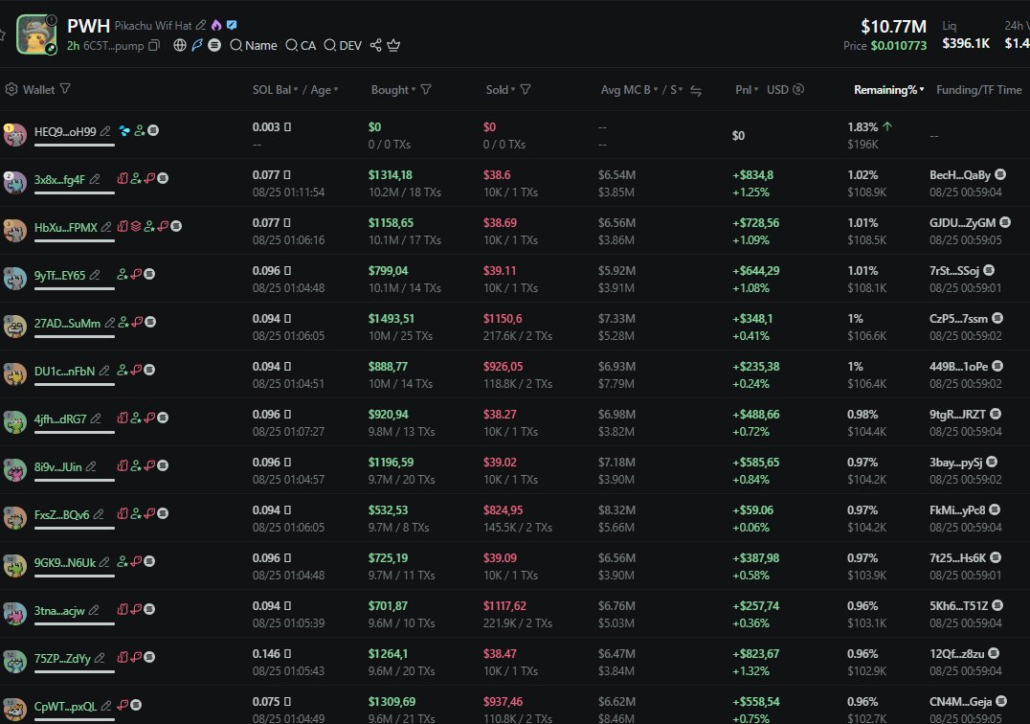1030x724 pixels.
Task: Sort by Remaining% column
Action: (888, 89)
